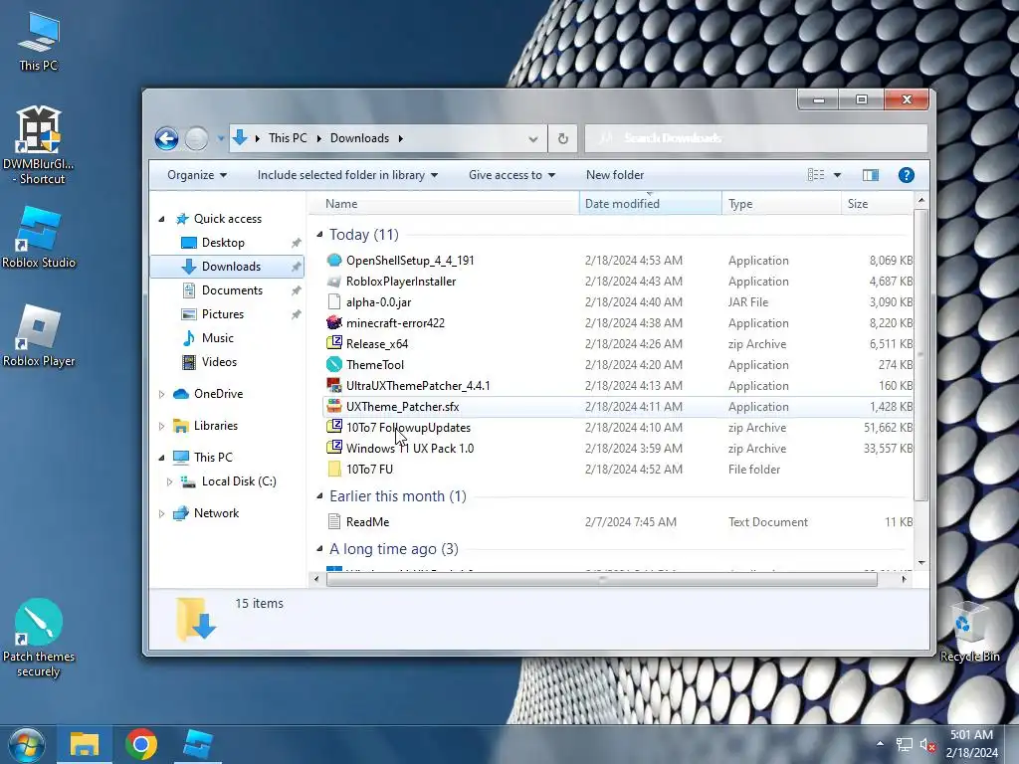Click the horizontal scrollbar thumb

click(602, 579)
